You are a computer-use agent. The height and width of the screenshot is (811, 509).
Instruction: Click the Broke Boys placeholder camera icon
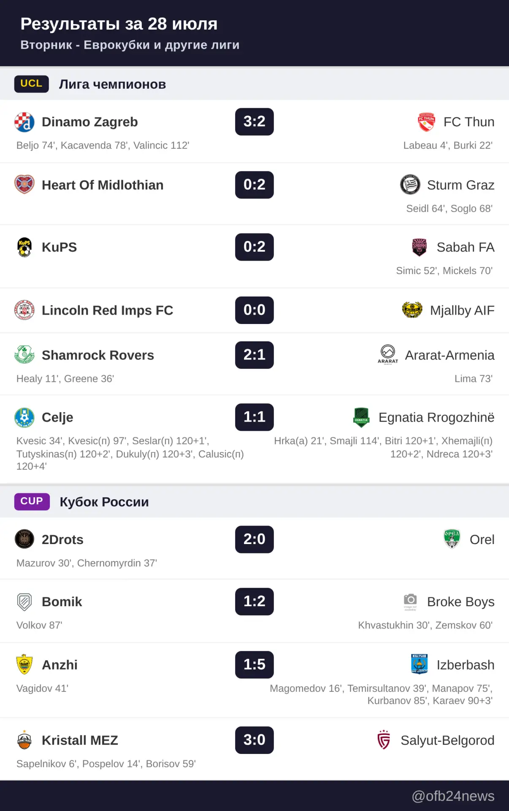(x=410, y=601)
